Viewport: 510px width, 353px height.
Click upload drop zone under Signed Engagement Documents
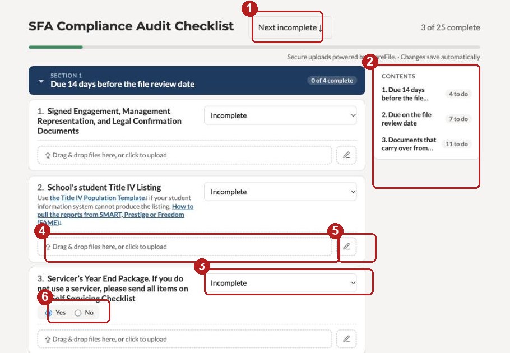[x=185, y=155]
